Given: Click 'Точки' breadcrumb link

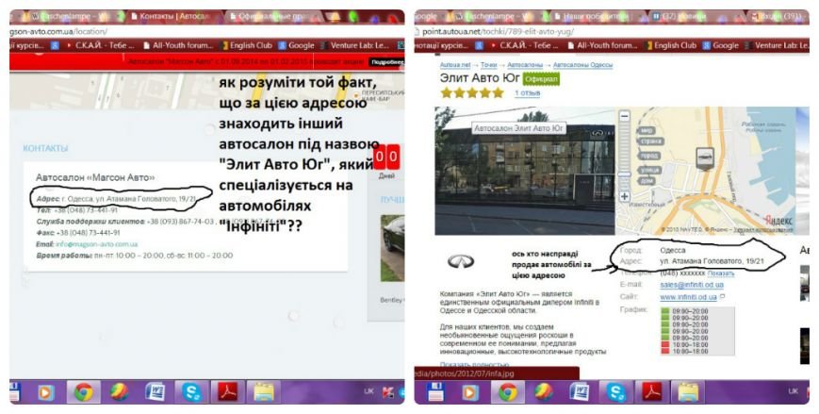Looking at the screenshot, I should [x=489, y=65].
